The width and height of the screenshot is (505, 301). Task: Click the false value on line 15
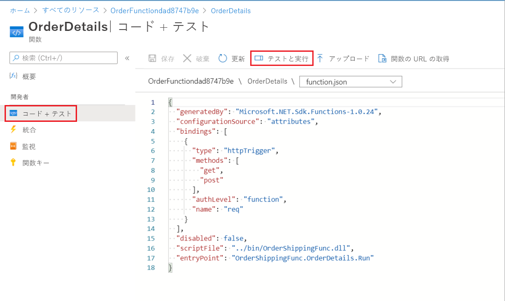click(233, 238)
